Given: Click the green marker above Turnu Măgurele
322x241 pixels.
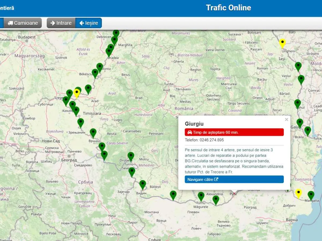Looking at the screenshot, I should 201,196.
